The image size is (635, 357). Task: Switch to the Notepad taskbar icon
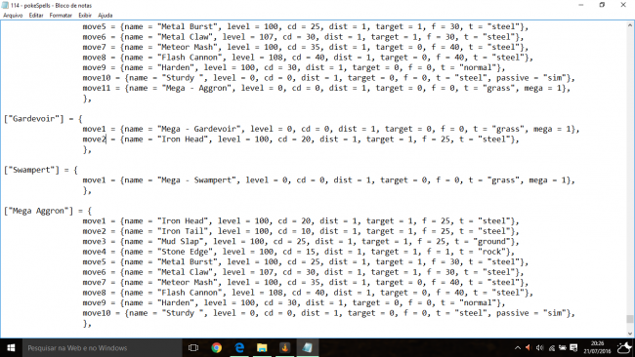pyautogui.click(x=308, y=347)
